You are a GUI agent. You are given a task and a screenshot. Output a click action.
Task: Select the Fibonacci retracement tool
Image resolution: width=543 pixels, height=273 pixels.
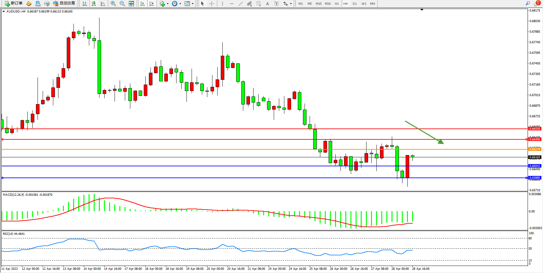coord(259,4)
